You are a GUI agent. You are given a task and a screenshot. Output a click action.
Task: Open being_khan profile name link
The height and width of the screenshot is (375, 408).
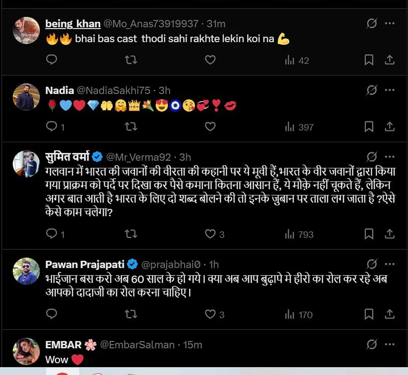tap(73, 24)
